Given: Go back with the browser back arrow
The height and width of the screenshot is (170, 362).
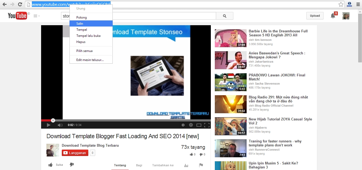Looking at the screenshot, I should tap(5, 4).
